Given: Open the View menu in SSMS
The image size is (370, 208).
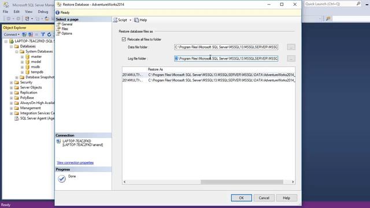Looking at the screenshot, I should 28,12.
